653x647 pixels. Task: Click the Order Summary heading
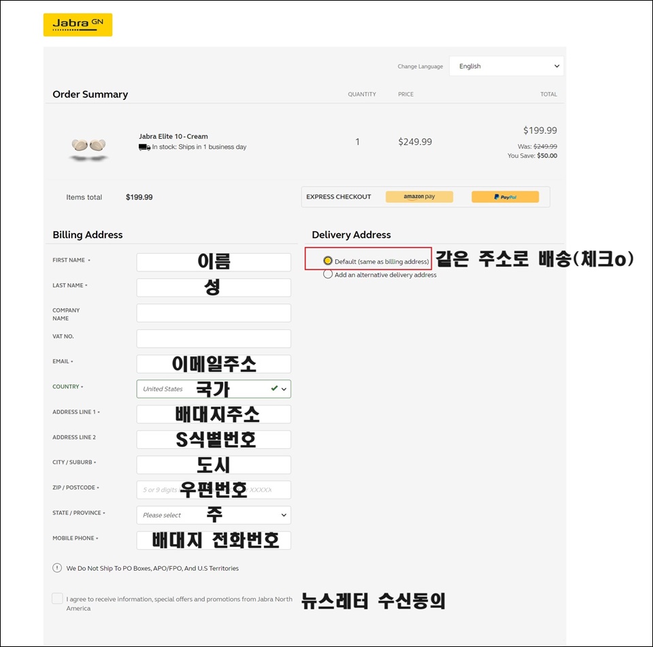pyautogui.click(x=90, y=94)
